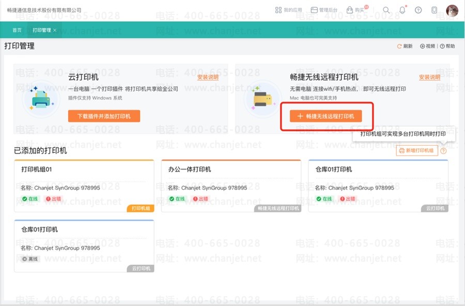Click the 刷新 refresh button
465x306 pixels.
(405, 46)
